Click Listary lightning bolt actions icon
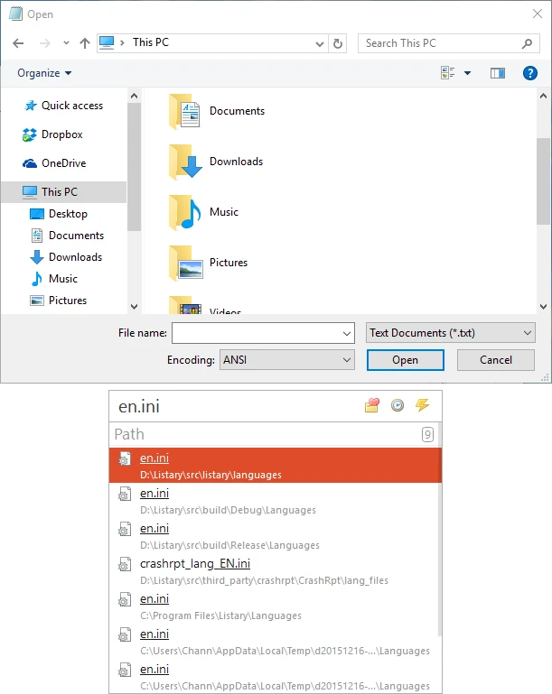The width and height of the screenshot is (552, 694). pos(422,406)
